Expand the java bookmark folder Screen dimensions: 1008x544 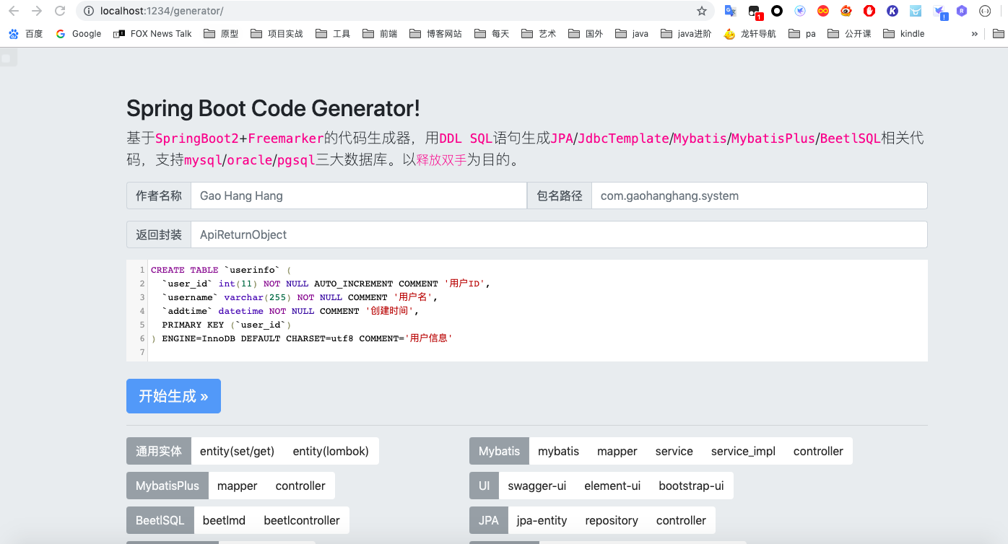coord(632,33)
